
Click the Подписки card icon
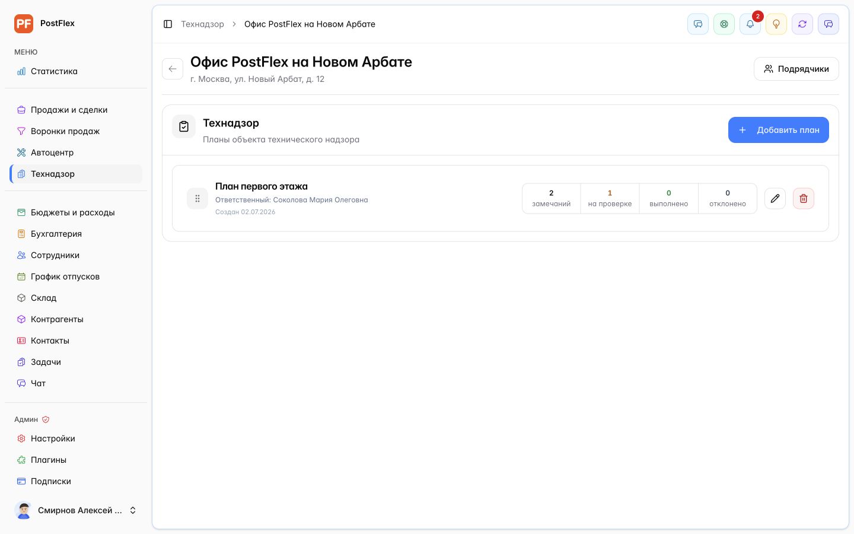point(21,481)
